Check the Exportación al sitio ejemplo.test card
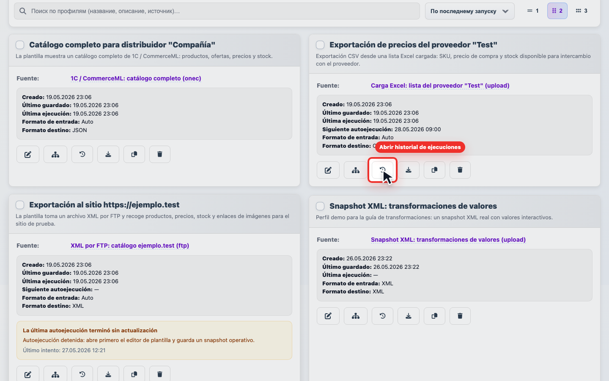The height and width of the screenshot is (381, 609). 20,205
